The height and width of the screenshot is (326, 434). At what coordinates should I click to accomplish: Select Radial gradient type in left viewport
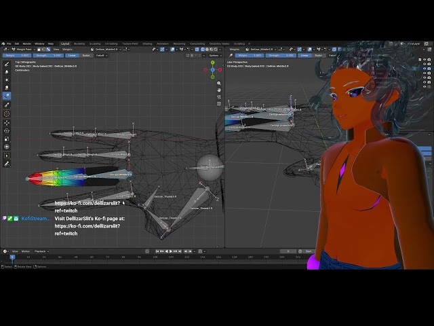(86, 56)
